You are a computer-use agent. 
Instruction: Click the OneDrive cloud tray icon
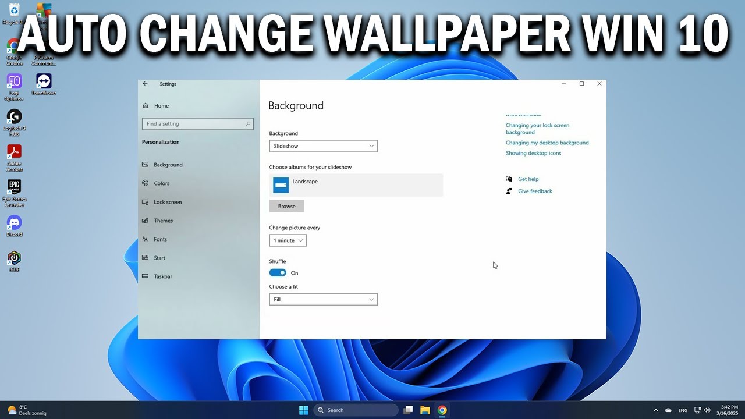click(x=668, y=410)
